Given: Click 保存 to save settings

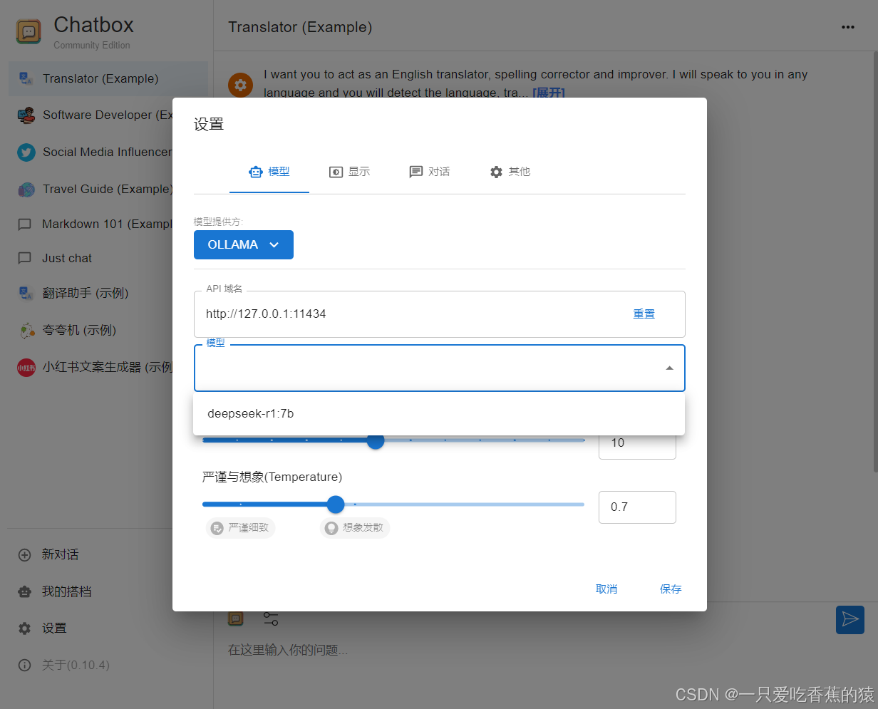Looking at the screenshot, I should point(671,589).
